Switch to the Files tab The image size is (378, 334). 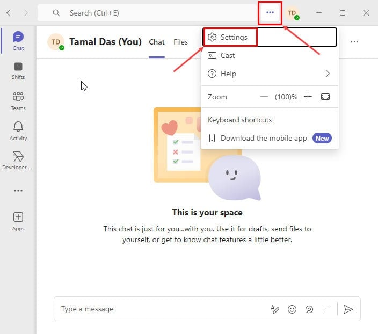(180, 42)
